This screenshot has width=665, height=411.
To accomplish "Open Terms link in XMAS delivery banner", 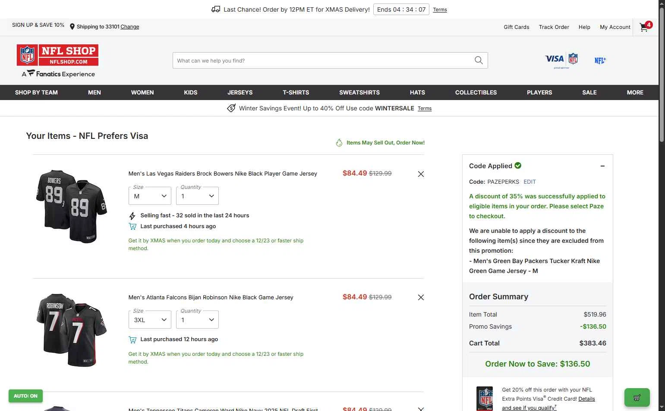I will point(440,9).
